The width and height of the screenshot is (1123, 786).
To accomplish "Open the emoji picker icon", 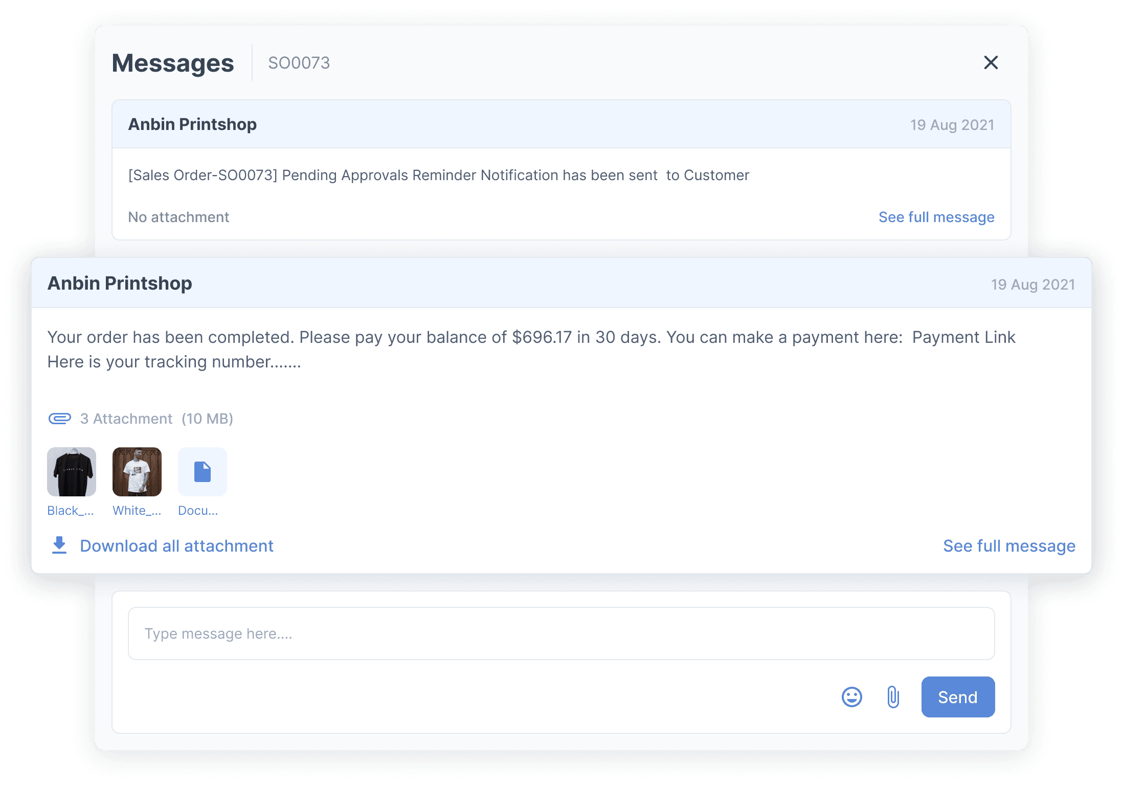I will (851, 697).
